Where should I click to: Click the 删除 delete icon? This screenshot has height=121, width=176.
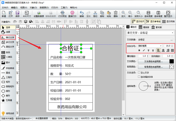(116, 14)
